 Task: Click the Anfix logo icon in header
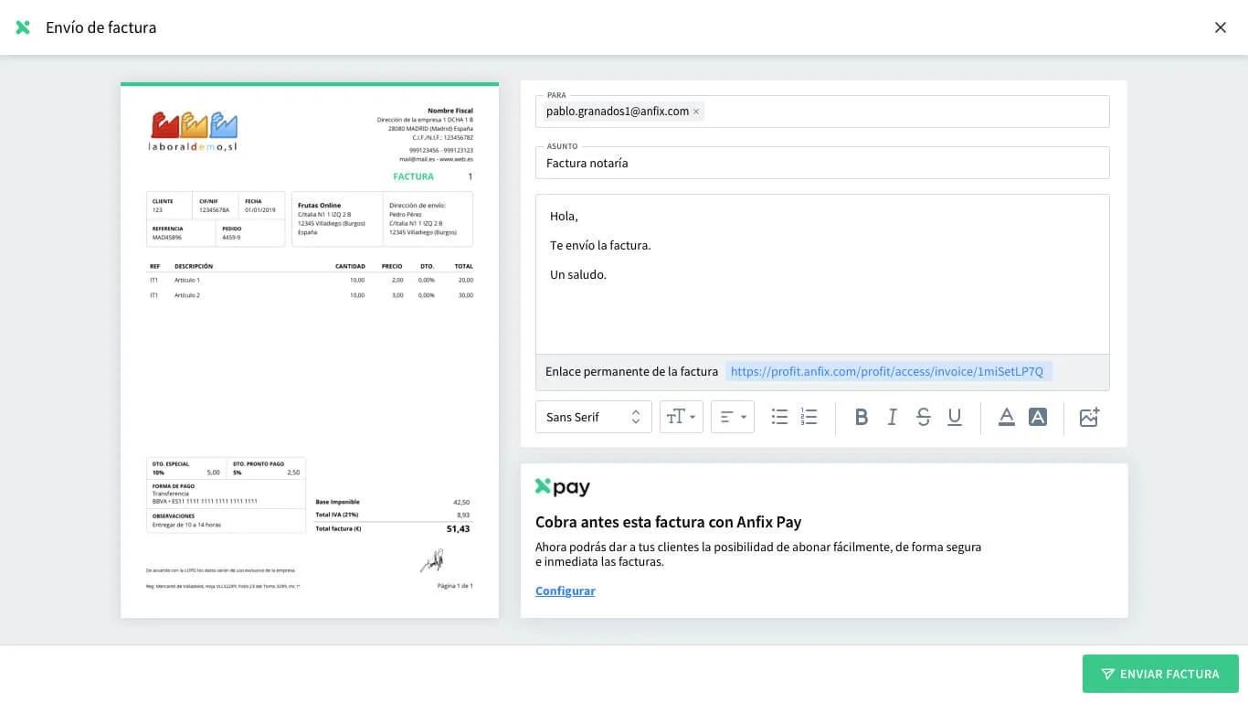[23, 27]
